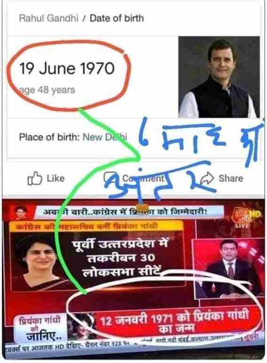Click the bottom scrolling news ticker
Image resolution: width=267 pixels, height=363 pixels.
tap(133, 345)
